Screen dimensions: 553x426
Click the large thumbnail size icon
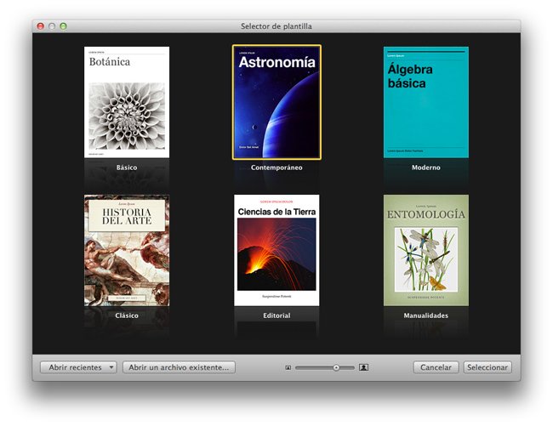[x=364, y=367]
